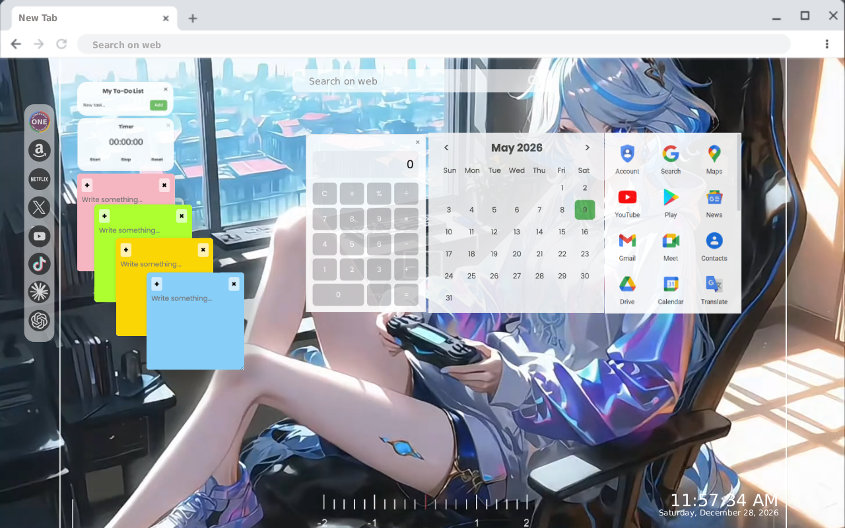845x528 pixels.
Task: Open Google Contacts from the apps panel
Action: [x=714, y=246]
